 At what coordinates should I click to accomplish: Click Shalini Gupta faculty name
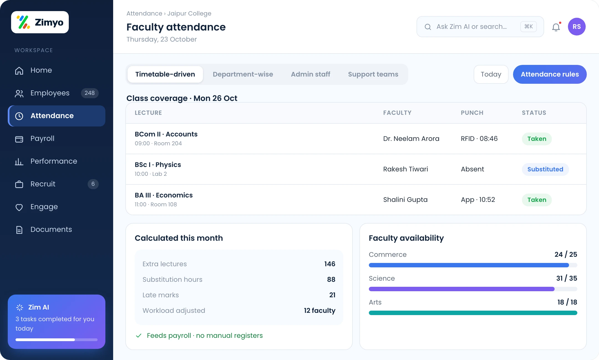pyautogui.click(x=405, y=200)
